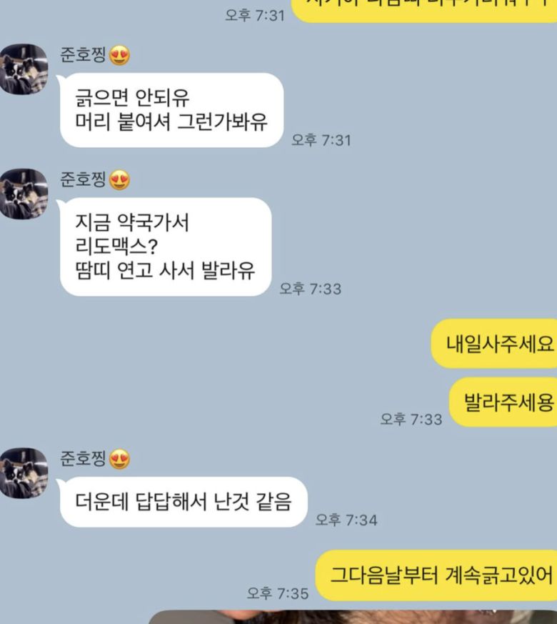Open profile picture beside '긁으면 안되유' message

click(x=24, y=69)
